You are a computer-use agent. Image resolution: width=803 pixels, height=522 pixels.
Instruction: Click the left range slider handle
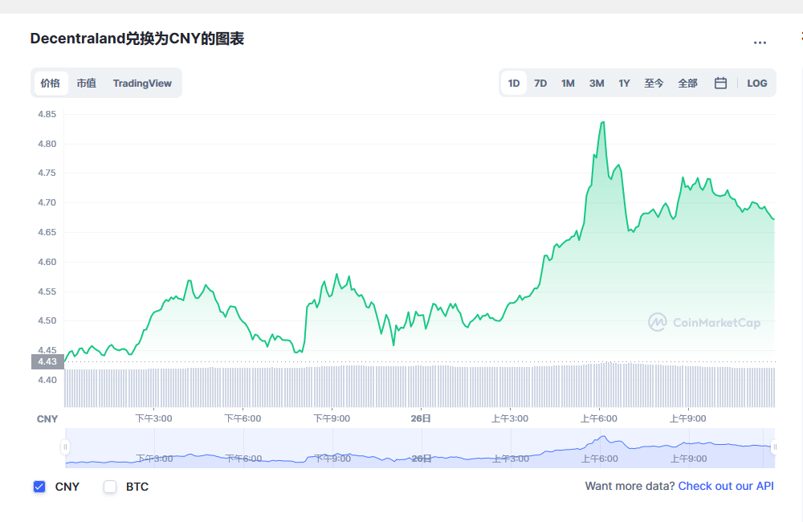65,447
